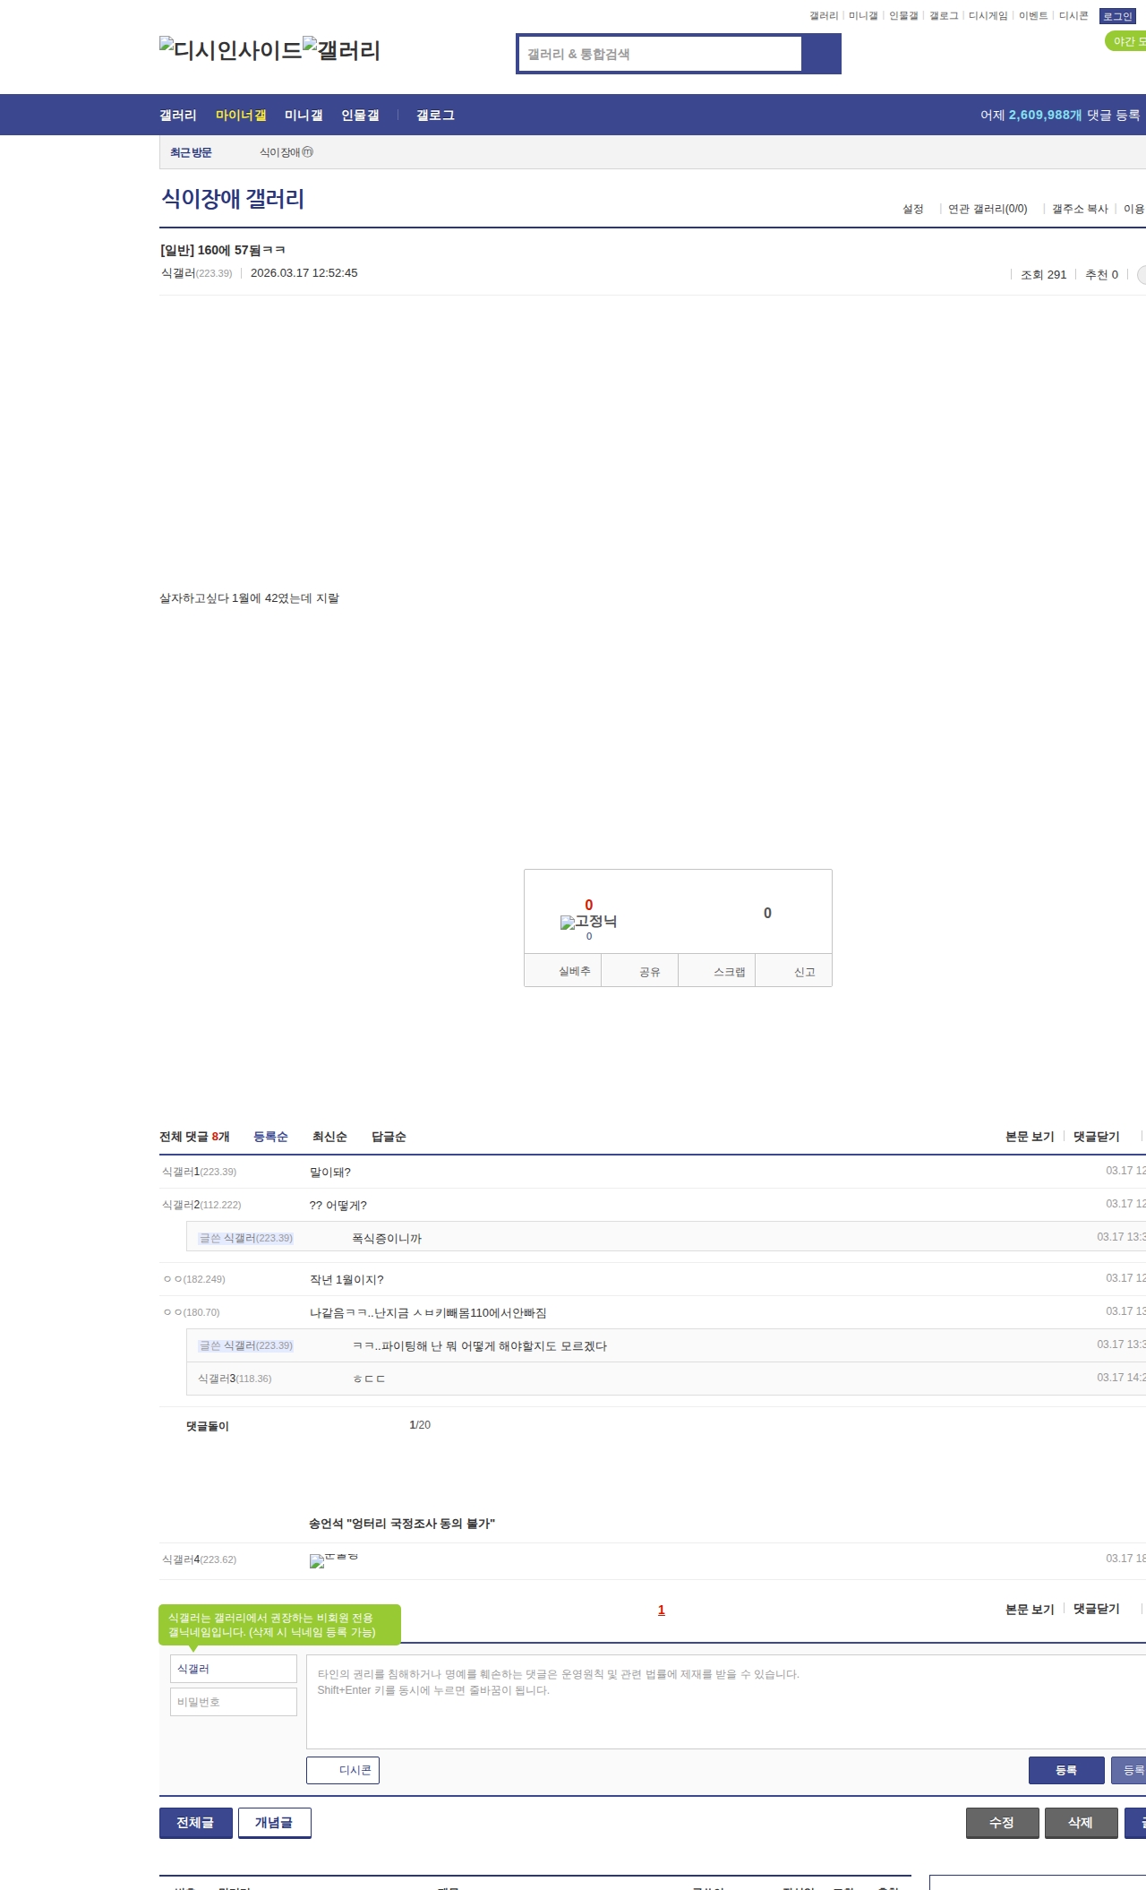
Task: Focus the 비밀번호 password field
Action: click(x=233, y=1702)
